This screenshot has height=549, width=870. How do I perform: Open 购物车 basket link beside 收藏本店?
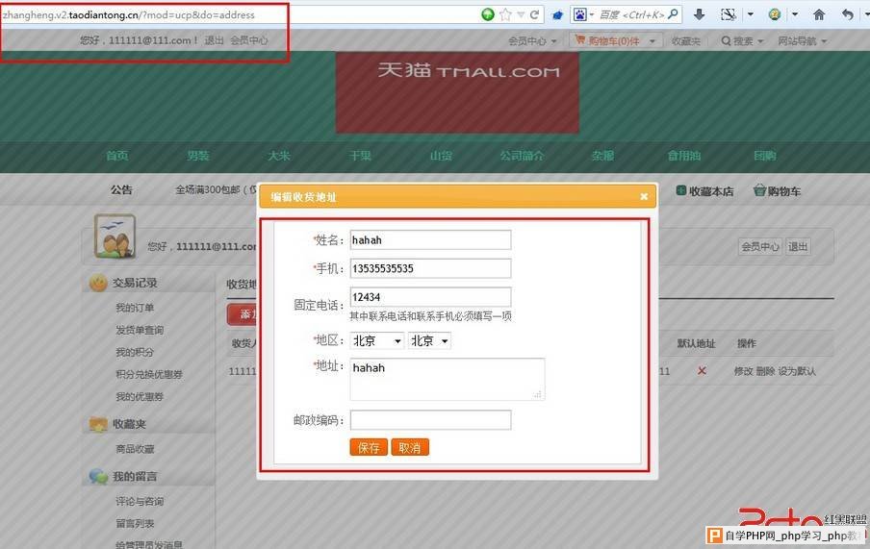[x=777, y=191]
